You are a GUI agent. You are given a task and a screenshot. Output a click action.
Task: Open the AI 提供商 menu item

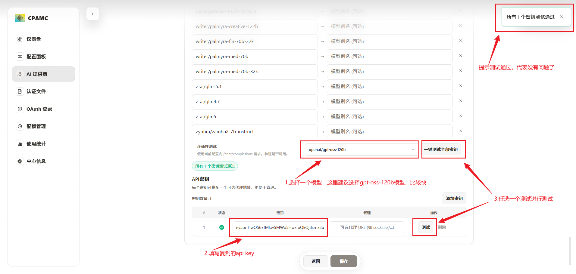[x=43, y=74]
